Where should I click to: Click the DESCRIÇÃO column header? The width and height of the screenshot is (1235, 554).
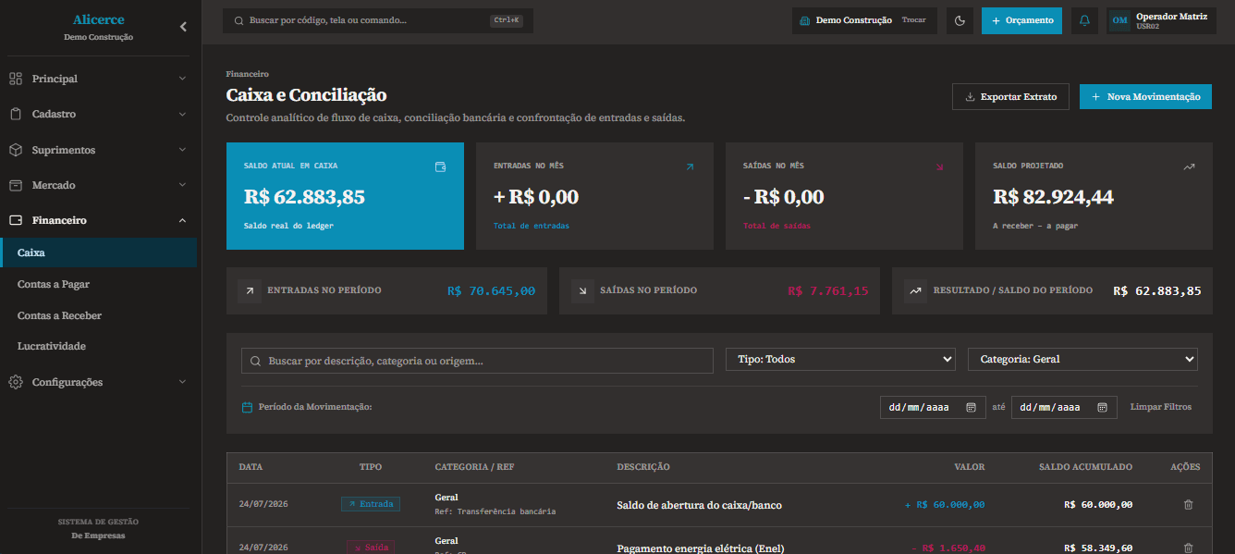(643, 467)
